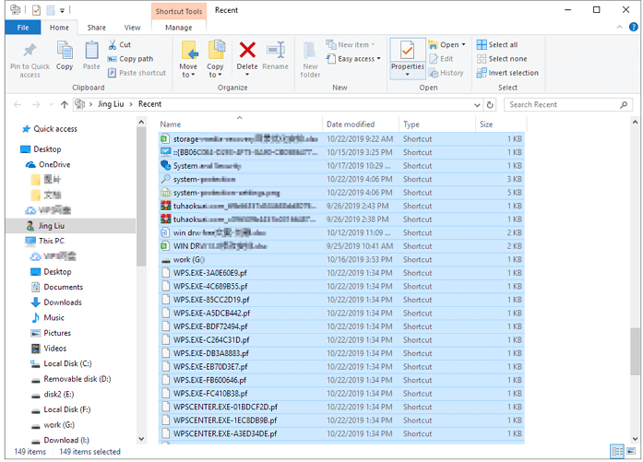Click Invert selection
643x462 pixels.
[507, 73]
